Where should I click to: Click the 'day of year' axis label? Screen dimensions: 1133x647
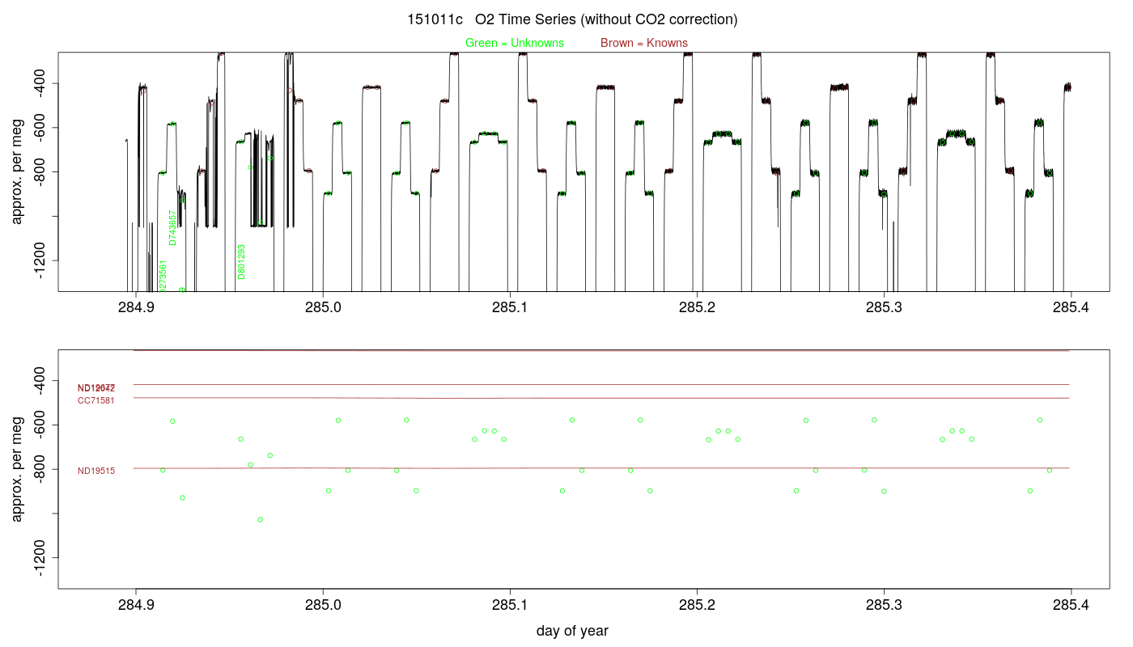coord(572,631)
